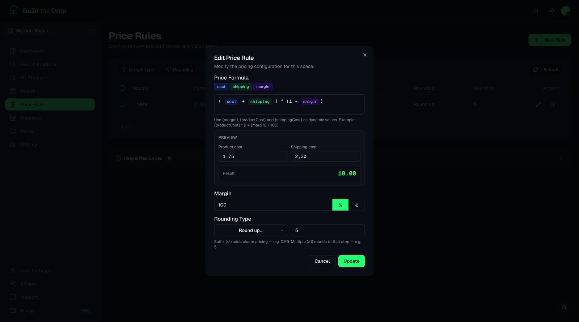This screenshot has width=579, height=322.
Task: Edit the Product cost preview field
Action: [253, 156]
